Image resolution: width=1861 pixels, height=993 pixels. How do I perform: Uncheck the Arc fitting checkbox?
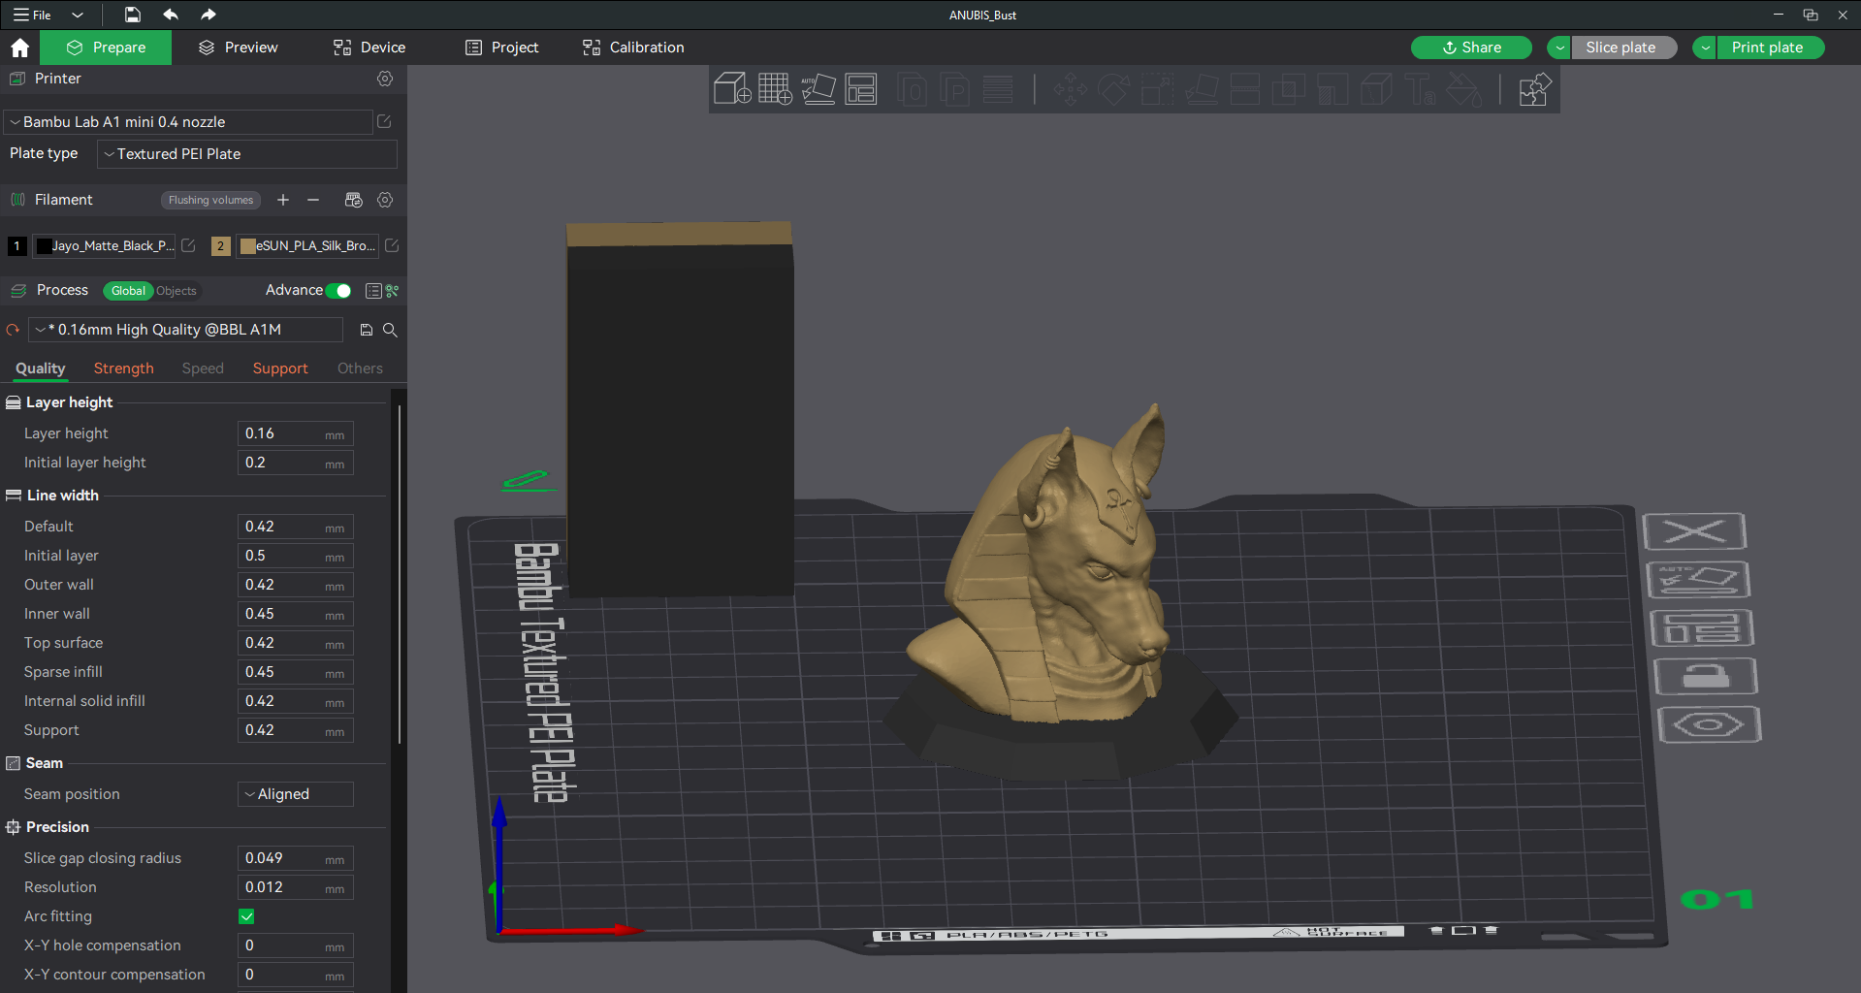click(246, 916)
